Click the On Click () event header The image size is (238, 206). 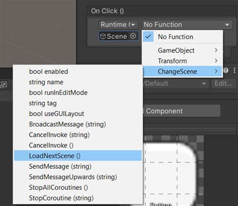[162, 11]
